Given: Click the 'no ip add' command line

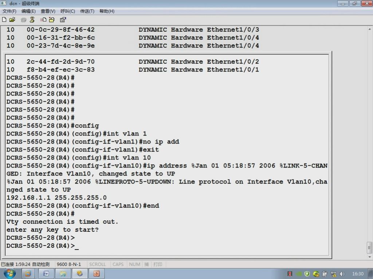Looking at the screenshot, I should 93,142.
